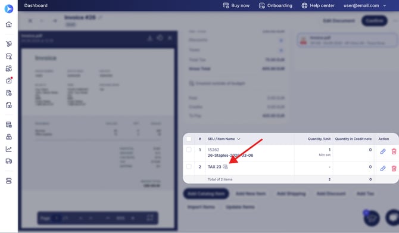The height and width of the screenshot is (233, 399).
Task: Open the SKU 15262 link
Action: [213, 150]
